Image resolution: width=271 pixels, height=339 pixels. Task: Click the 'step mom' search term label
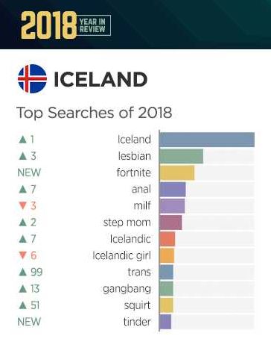(127, 223)
